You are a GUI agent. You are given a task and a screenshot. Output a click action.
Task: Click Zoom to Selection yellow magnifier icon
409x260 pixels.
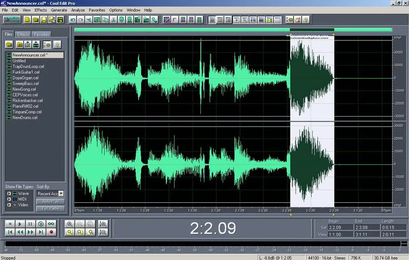click(70, 232)
